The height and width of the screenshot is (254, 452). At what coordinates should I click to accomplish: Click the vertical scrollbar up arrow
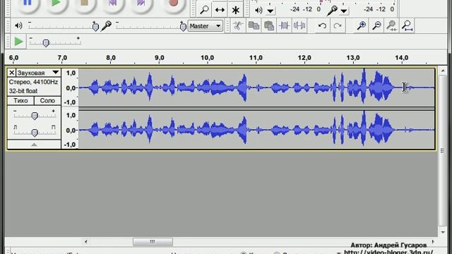tap(443, 71)
